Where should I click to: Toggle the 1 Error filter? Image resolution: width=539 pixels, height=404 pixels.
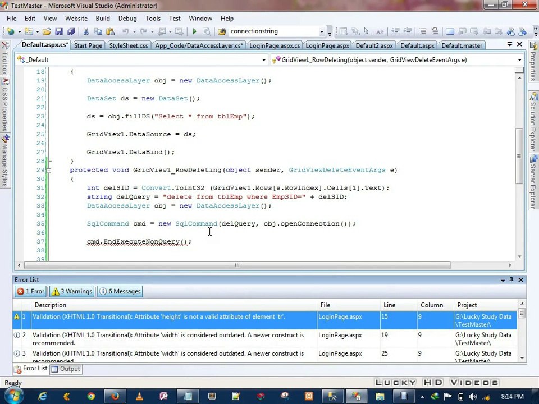(31, 291)
